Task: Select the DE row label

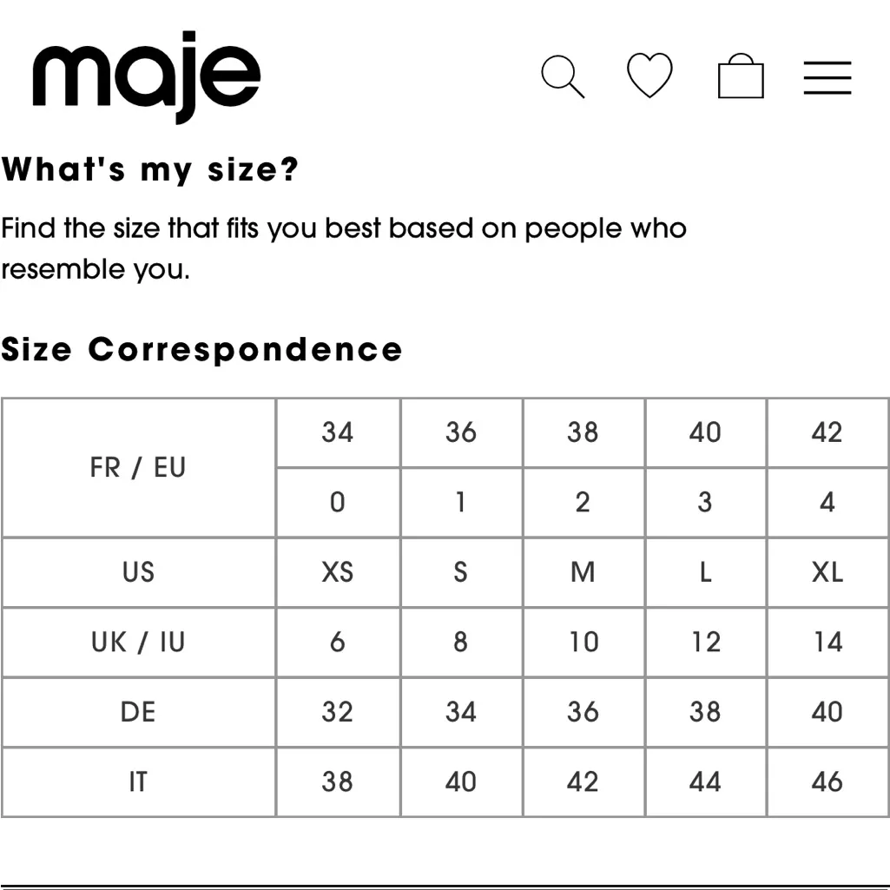Action: 138,712
